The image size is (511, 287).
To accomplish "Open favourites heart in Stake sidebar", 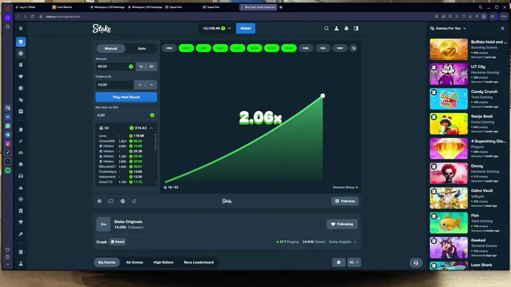I will (21, 77).
